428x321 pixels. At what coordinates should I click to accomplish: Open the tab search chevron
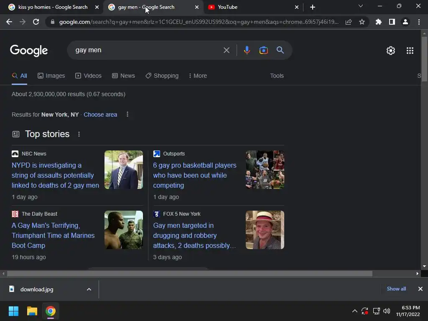361,6
